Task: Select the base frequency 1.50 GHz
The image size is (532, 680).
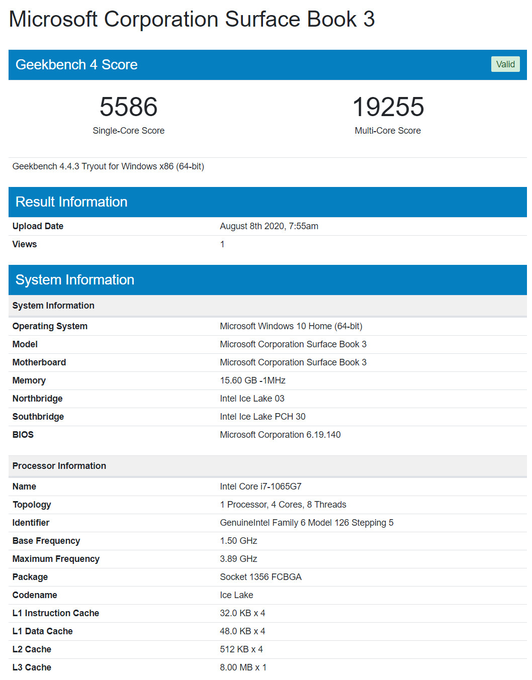Action: pyautogui.click(x=238, y=541)
